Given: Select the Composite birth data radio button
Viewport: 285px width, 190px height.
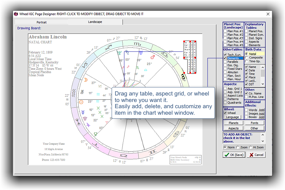Looking at the screenshot, I should click(247, 58).
